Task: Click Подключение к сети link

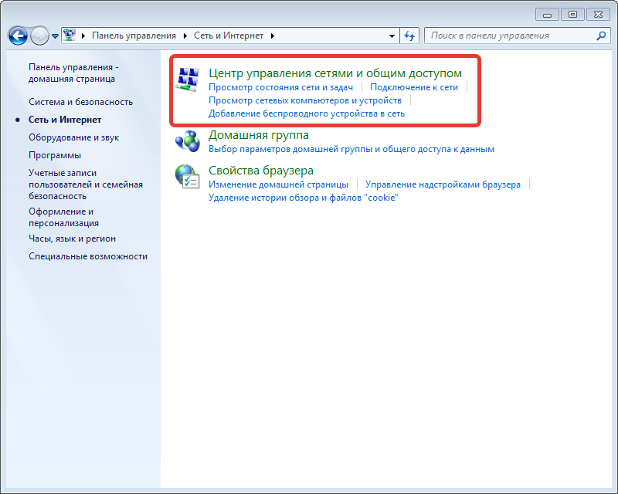Action: (413, 87)
